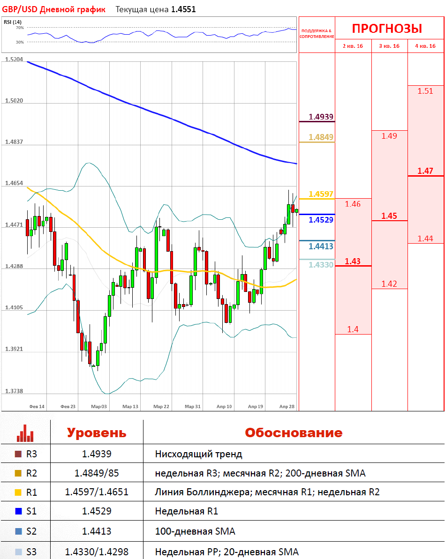Click the 1.4105 price axis label
This screenshot has width=445, height=559.
point(14,308)
